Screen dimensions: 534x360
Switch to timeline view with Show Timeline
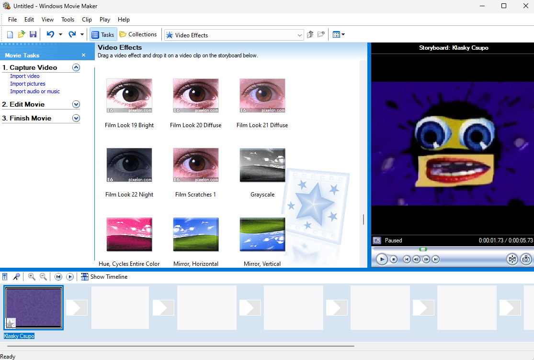pos(104,276)
